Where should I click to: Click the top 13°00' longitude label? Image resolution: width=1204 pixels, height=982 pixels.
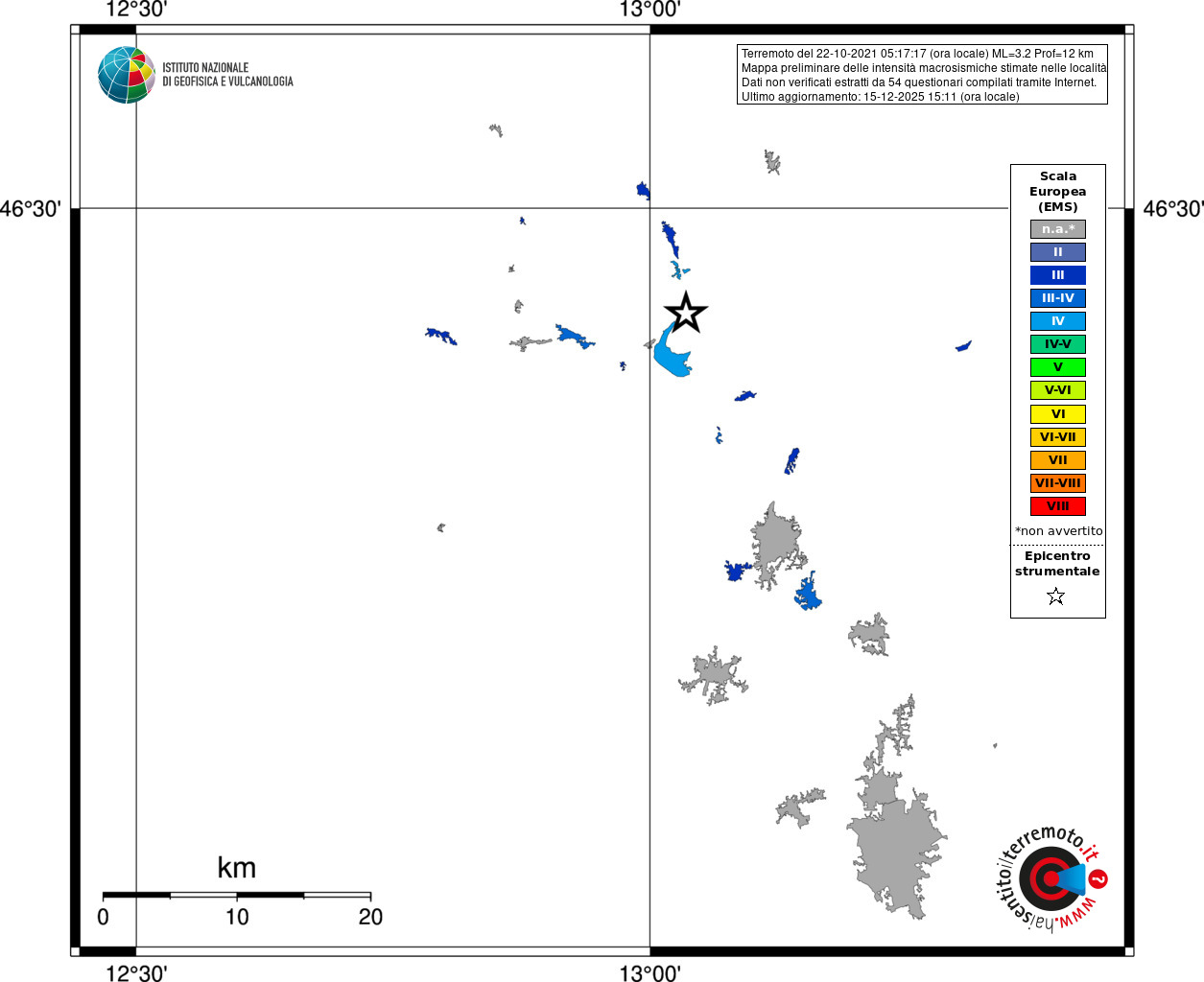pos(650,10)
